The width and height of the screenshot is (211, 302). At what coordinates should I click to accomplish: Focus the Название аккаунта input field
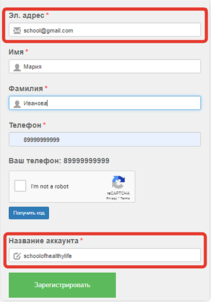click(105, 255)
